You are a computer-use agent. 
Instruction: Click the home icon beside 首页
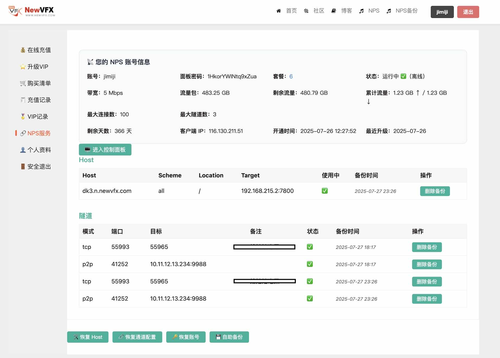pyautogui.click(x=279, y=11)
